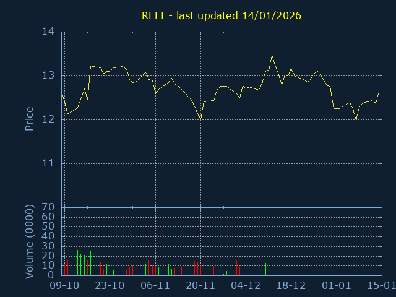
Task: Select the 09-10 date label
Action: pyautogui.click(x=64, y=286)
